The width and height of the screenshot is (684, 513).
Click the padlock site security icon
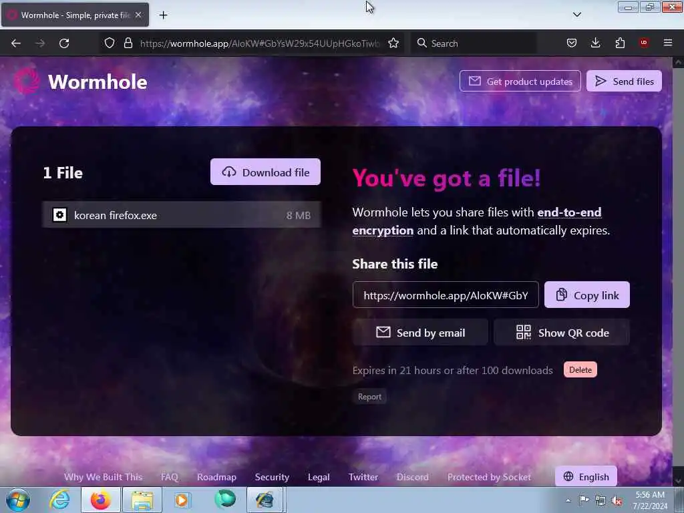tap(128, 43)
